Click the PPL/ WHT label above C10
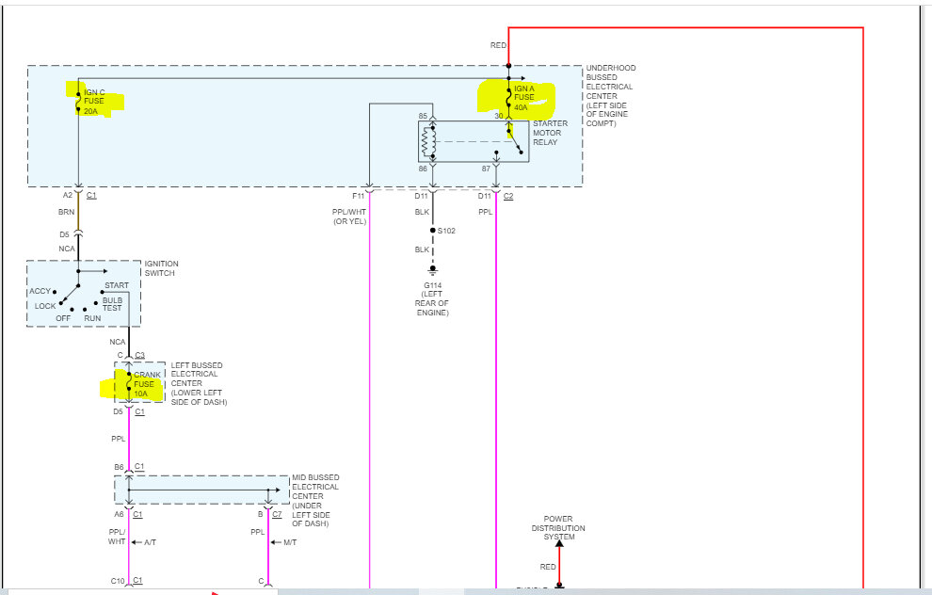The image size is (932, 595). pos(117,537)
